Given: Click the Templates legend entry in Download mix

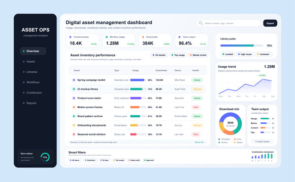Looking at the screenshot, I should [224, 139].
